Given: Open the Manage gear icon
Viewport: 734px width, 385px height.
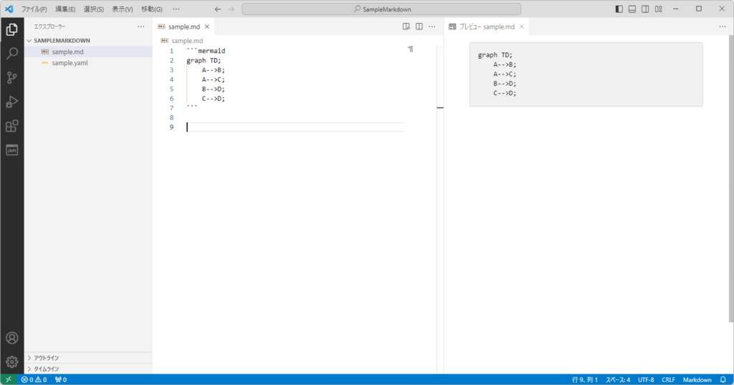Looking at the screenshot, I should (x=12, y=361).
